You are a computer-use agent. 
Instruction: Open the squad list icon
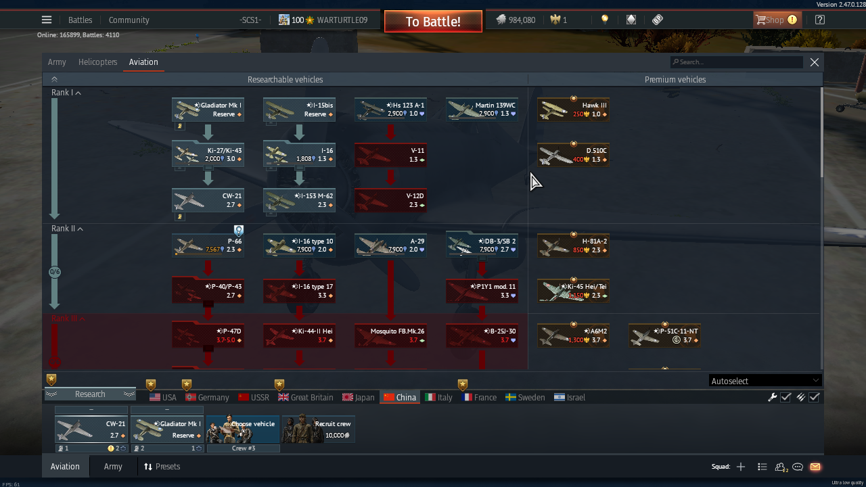pyautogui.click(x=762, y=467)
